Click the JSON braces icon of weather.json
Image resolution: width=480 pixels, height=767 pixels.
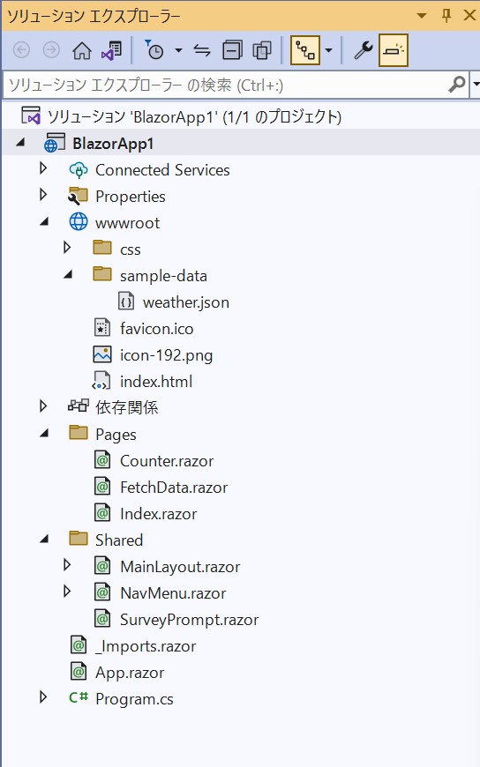126,302
